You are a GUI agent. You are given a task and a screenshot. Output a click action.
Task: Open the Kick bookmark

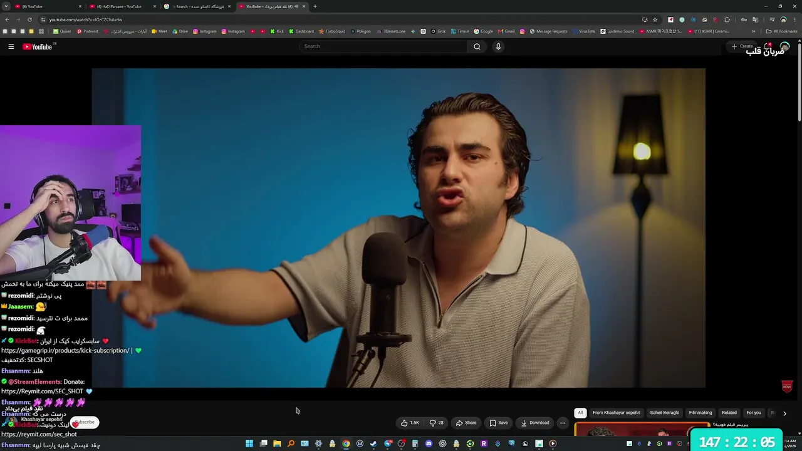click(277, 31)
